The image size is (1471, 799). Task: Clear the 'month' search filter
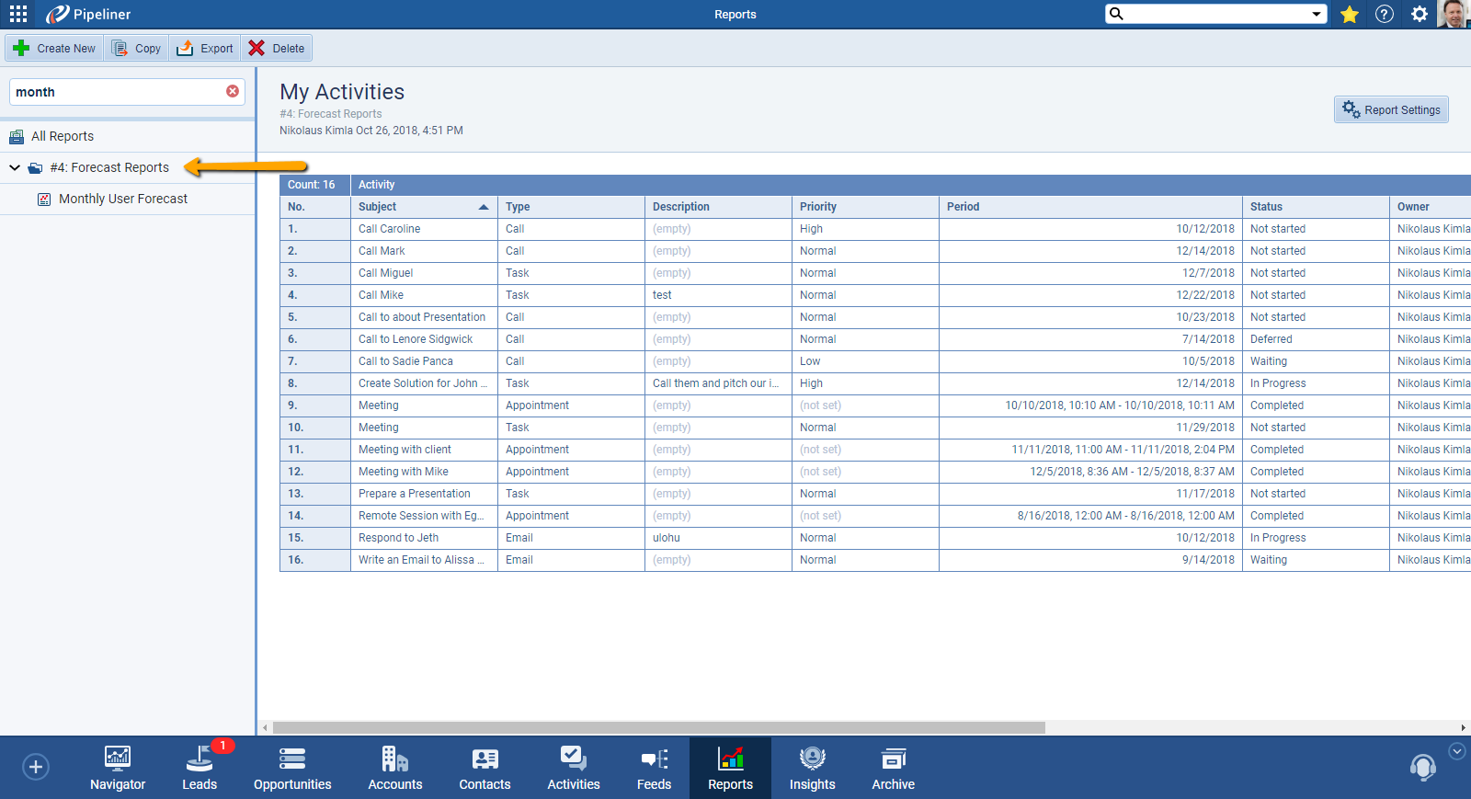click(x=233, y=91)
